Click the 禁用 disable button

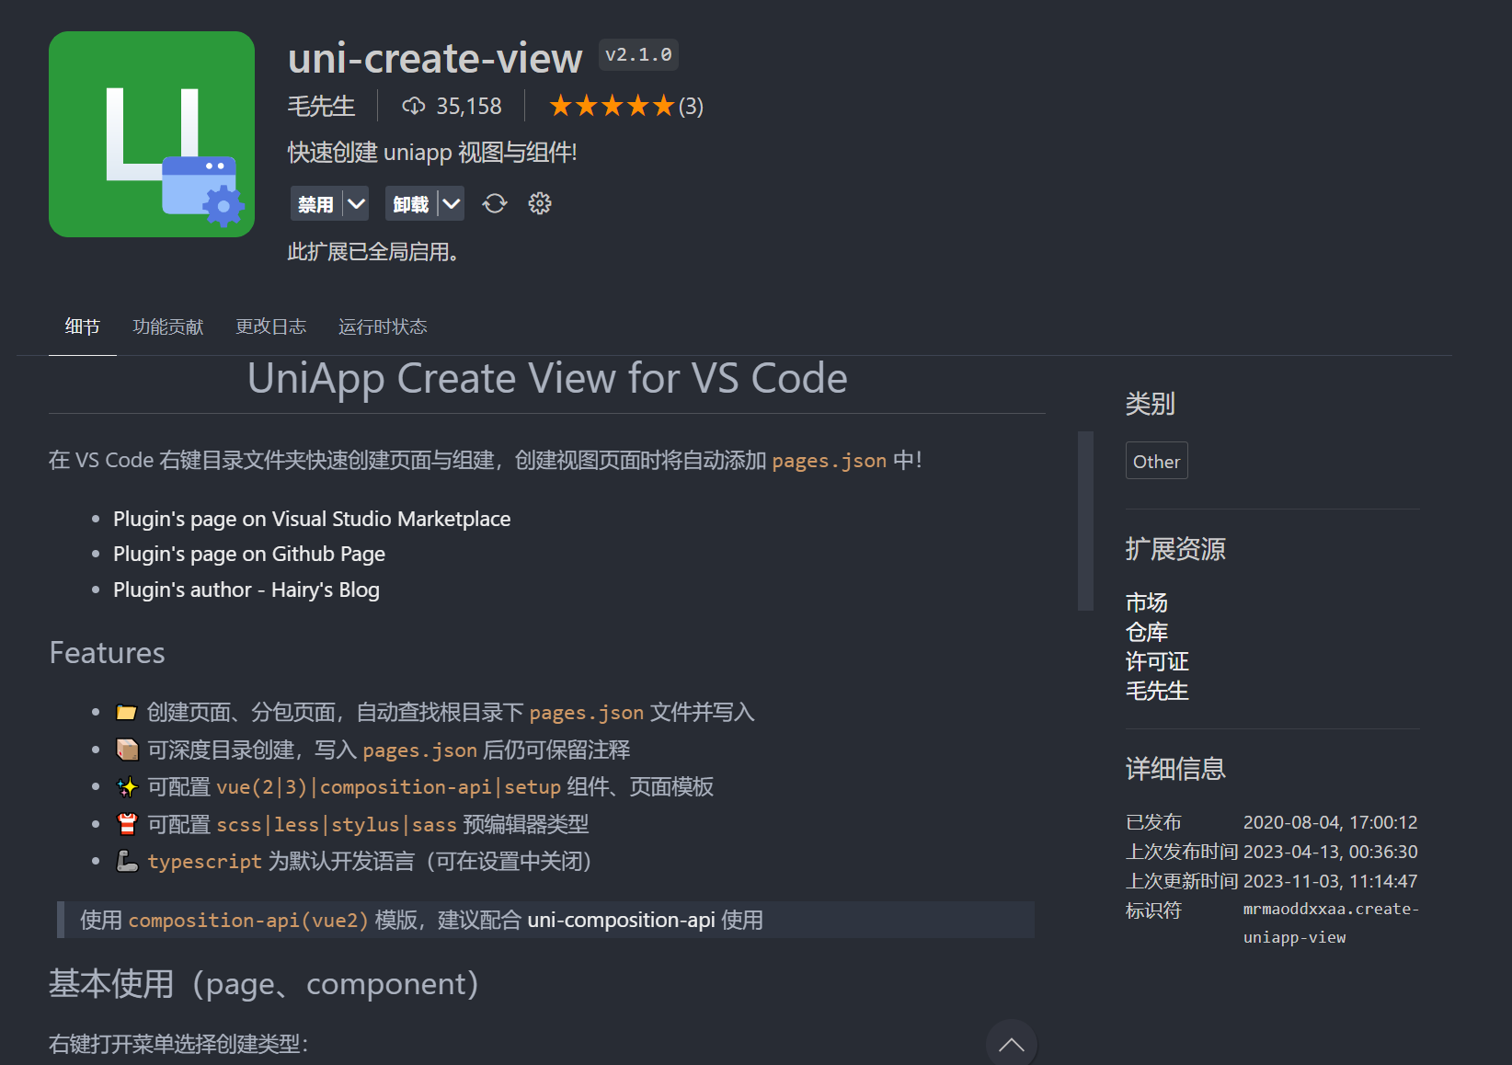pyautogui.click(x=316, y=203)
